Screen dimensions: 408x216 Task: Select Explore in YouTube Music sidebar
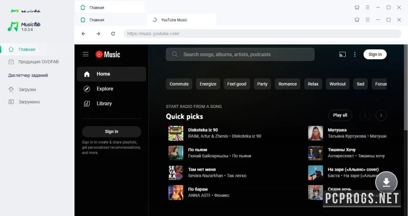[x=112, y=89]
